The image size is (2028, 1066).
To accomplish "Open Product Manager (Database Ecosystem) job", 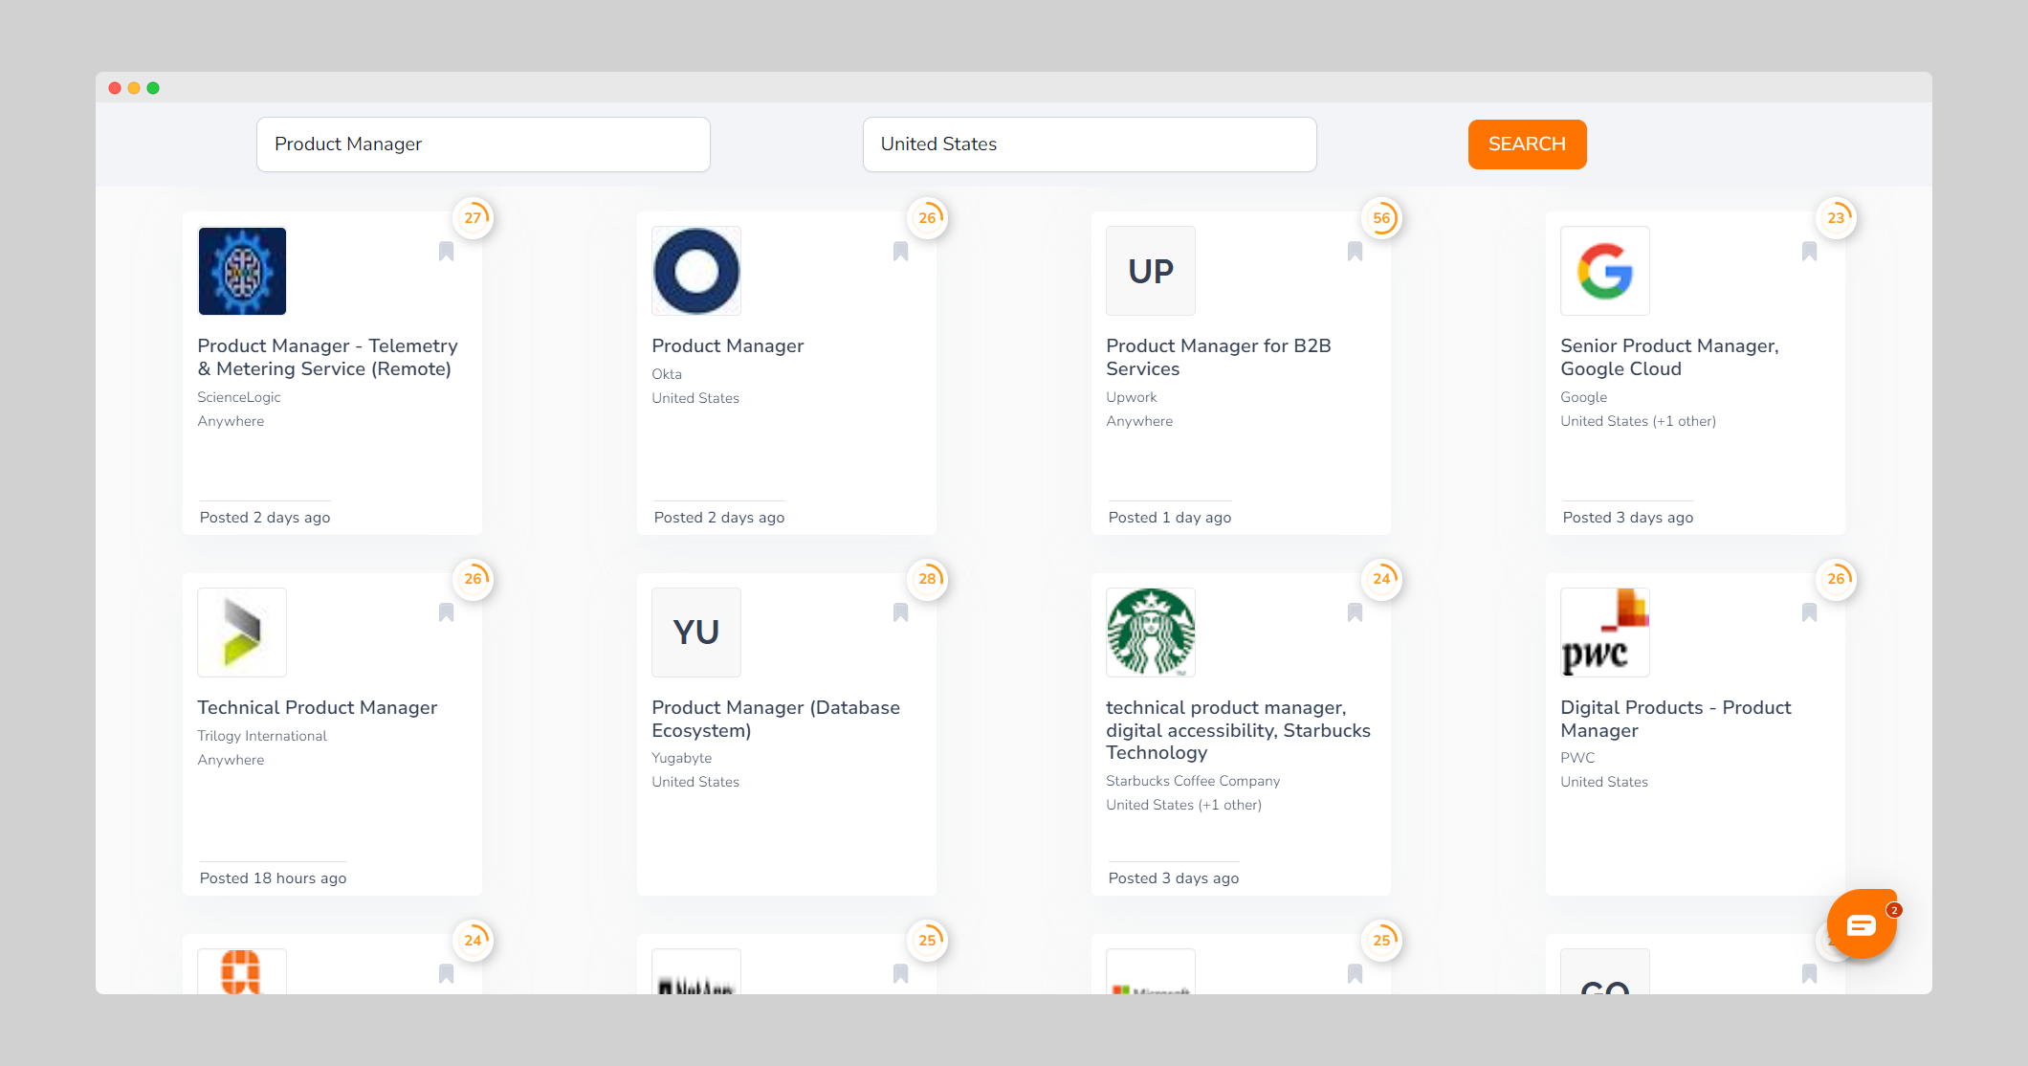I will pos(776,719).
